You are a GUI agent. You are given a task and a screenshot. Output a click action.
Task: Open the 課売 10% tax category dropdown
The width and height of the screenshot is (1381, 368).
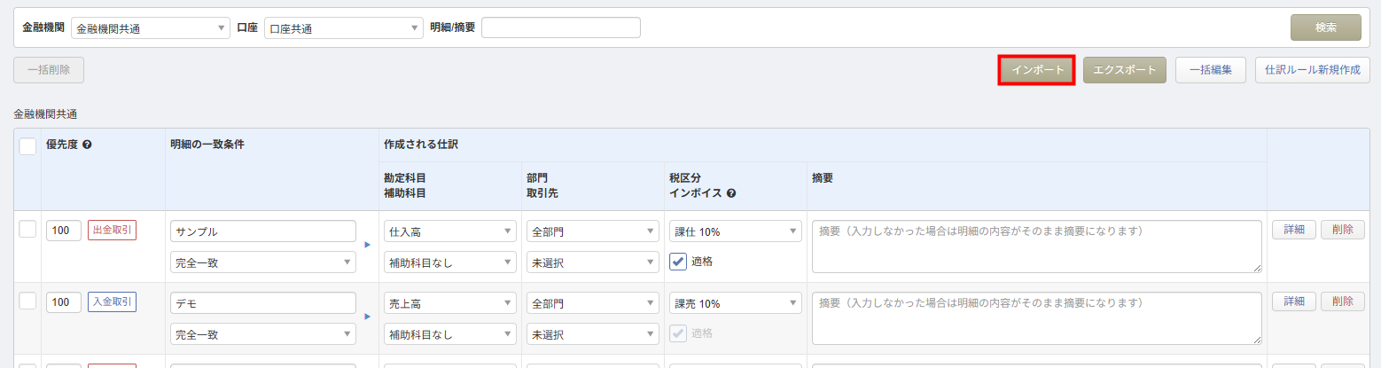[x=735, y=303]
